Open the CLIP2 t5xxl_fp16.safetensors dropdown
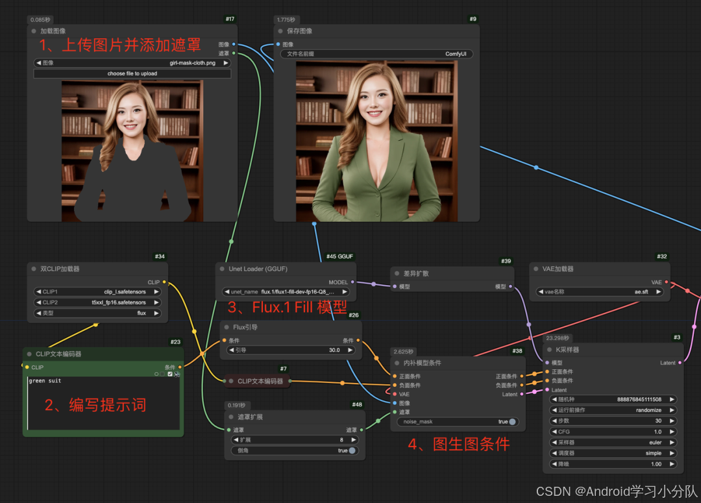Image resolution: width=701 pixels, height=503 pixels. pyautogui.click(x=97, y=302)
